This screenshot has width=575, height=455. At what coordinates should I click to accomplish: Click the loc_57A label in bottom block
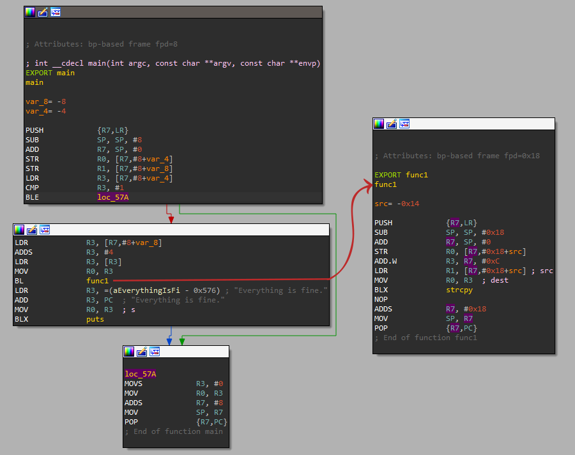tap(141, 374)
